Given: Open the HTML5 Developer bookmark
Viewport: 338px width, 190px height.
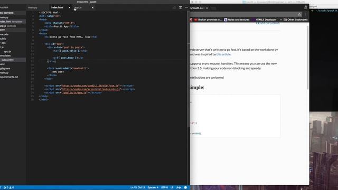Looking at the screenshot, I should [264, 20].
